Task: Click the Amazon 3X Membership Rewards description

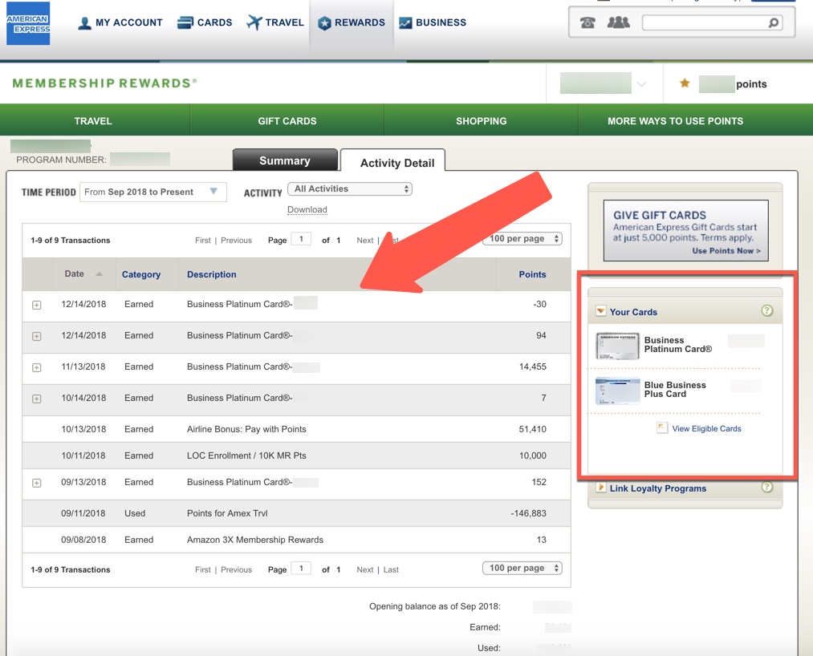Action: tap(255, 540)
